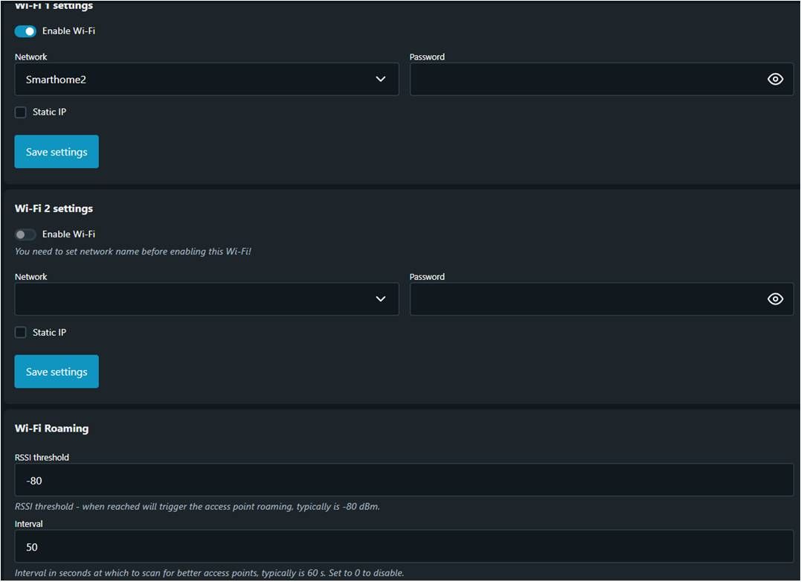This screenshot has height=582, width=801.
Task: Click RSSI threshold field showing -80
Action: (x=402, y=481)
